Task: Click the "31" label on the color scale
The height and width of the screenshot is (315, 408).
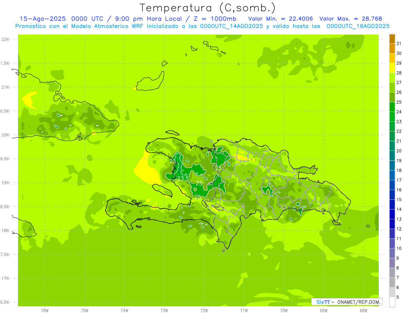Action: pyautogui.click(x=399, y=43)
